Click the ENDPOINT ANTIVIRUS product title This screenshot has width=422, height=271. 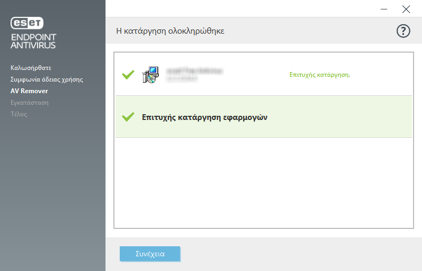click(x=33, y=41)
